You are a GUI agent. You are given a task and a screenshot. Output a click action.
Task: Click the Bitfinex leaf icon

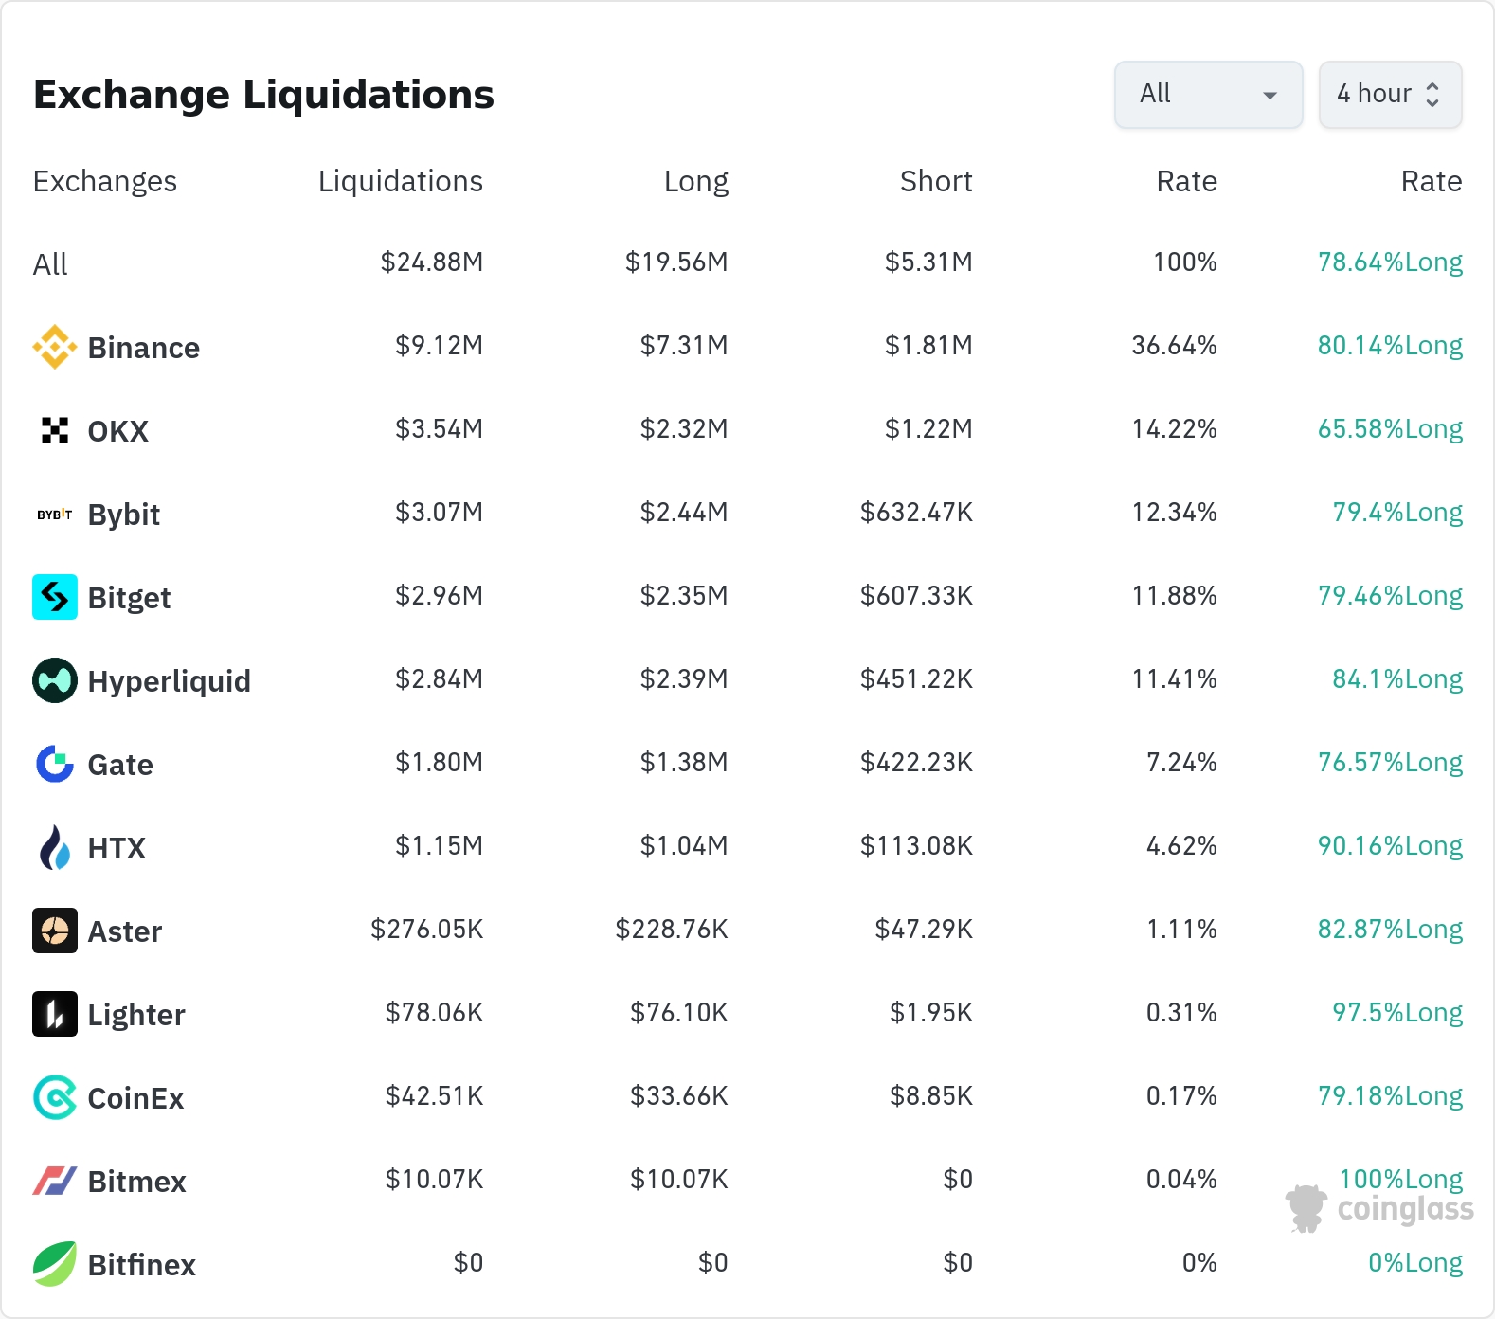pyautogui.click(x=55, y=1264)
